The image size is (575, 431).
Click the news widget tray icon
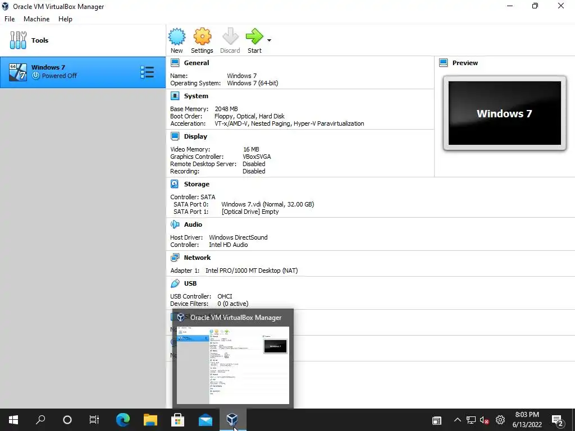(437, 420)
